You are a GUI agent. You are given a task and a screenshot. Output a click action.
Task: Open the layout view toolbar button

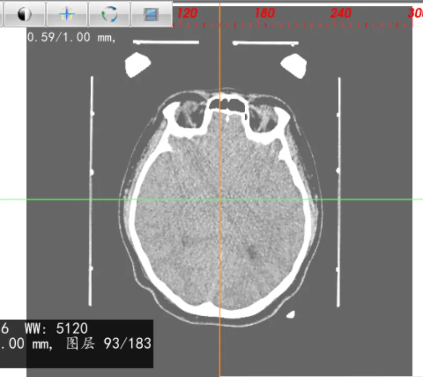pos(151,14)
